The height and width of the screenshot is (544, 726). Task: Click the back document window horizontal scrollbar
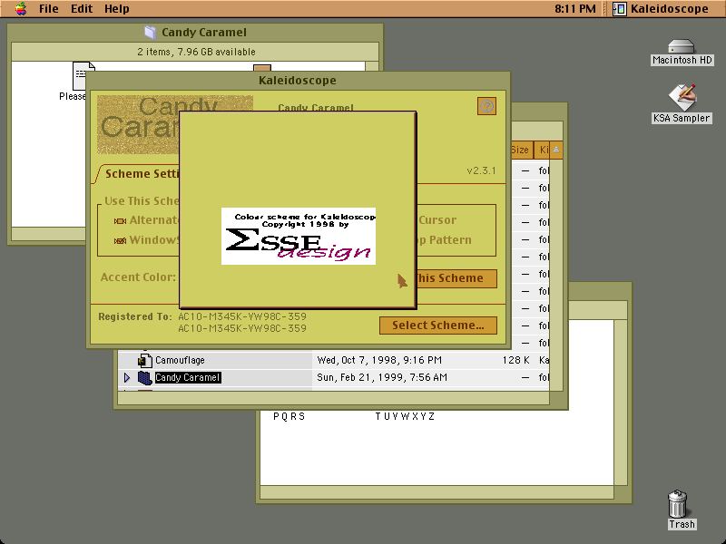coord(437,492)
